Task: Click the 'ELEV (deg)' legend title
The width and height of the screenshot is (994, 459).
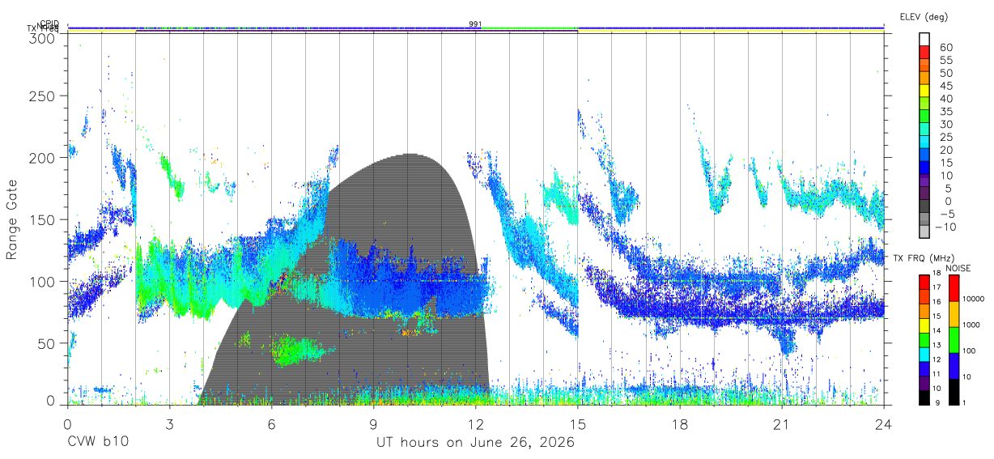Action: click(x=924, y=16)
